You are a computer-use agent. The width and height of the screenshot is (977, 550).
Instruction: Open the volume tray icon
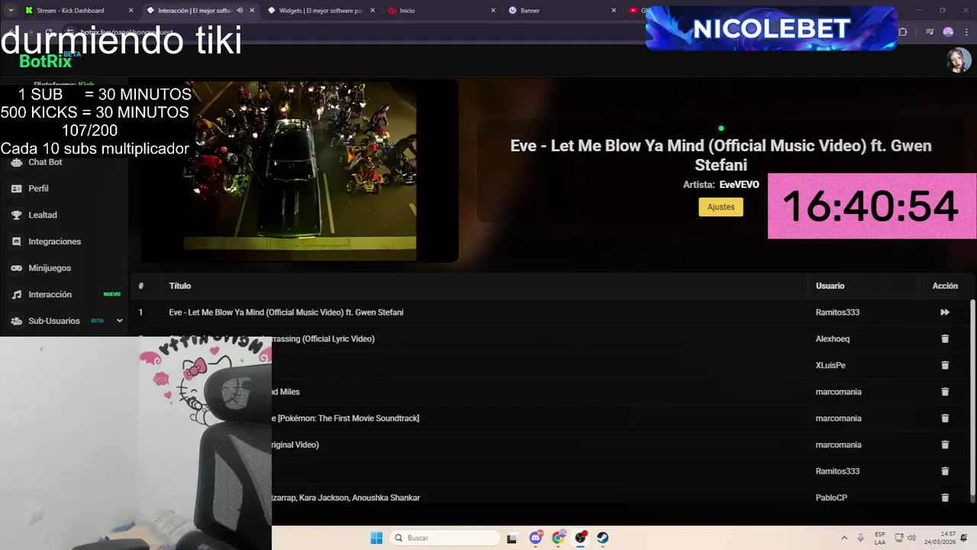911,538
